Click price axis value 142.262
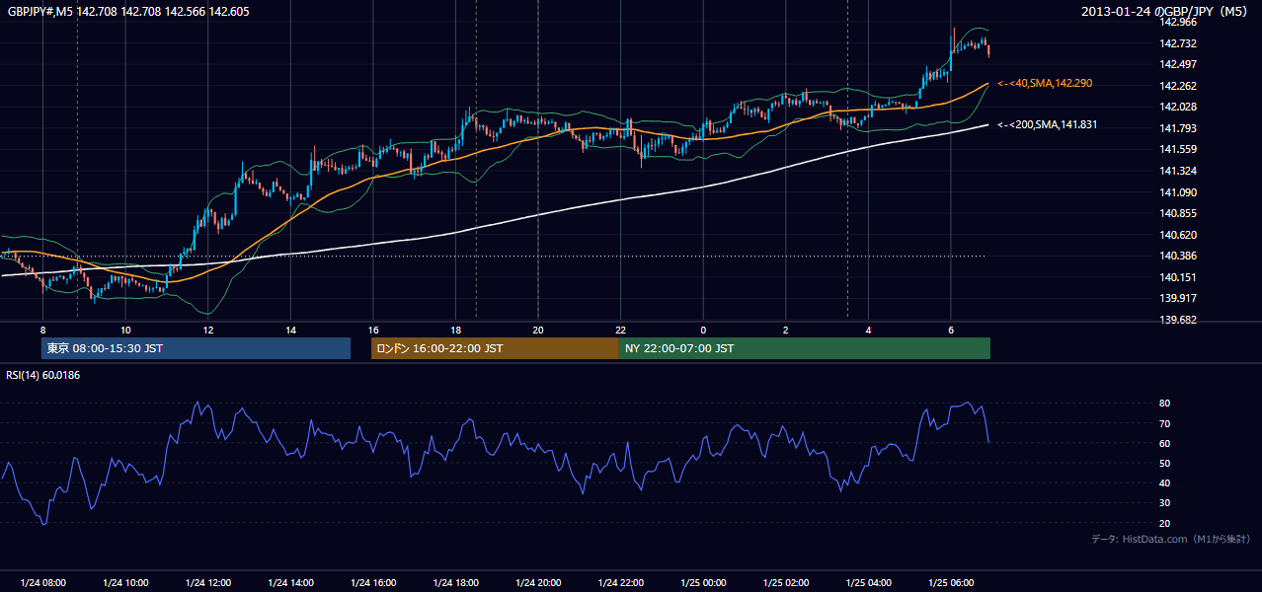The image size is (1262, 592). coord(1179,86)
